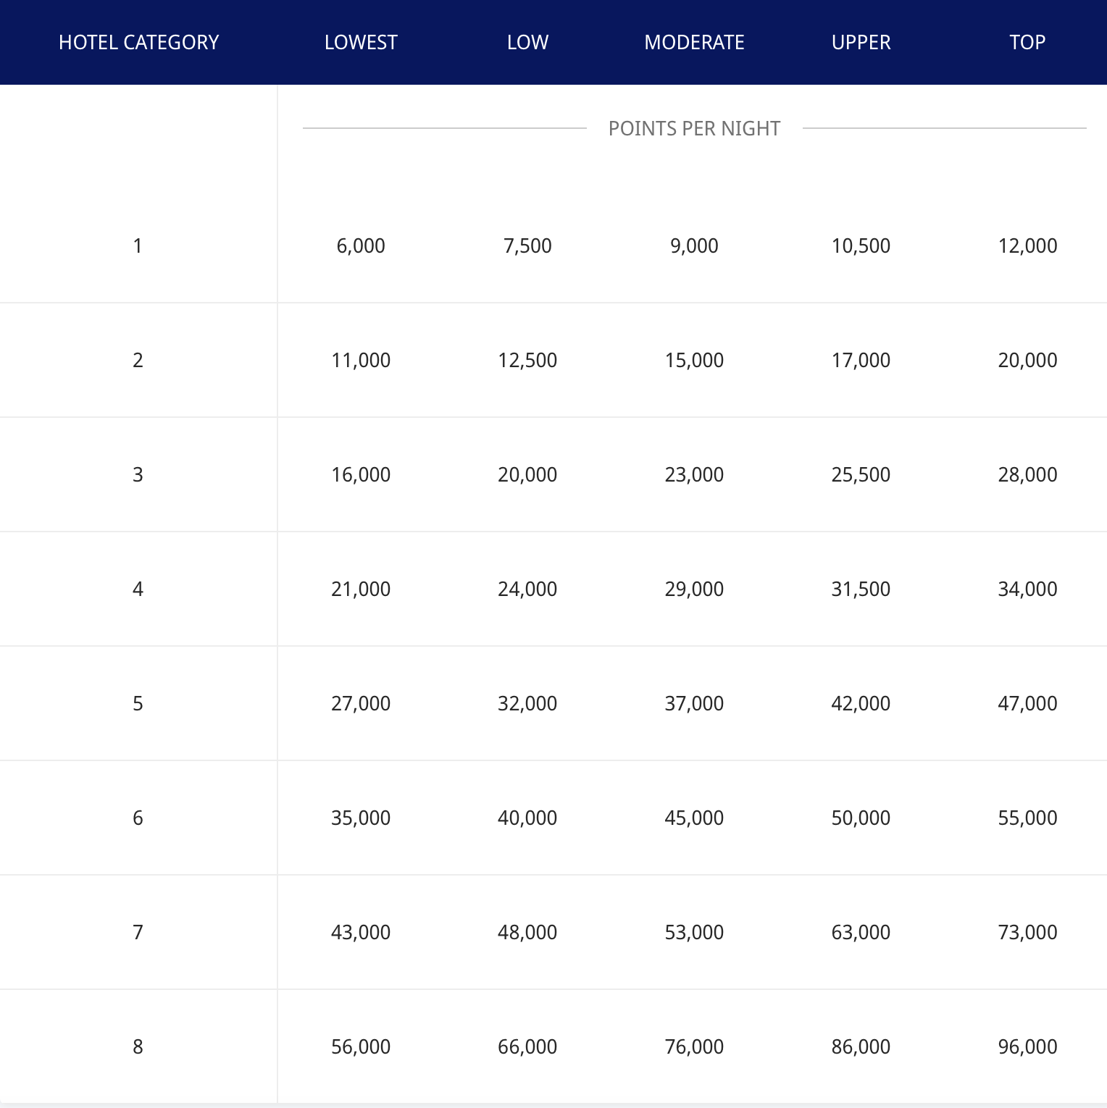Select the 43,000 points cell
The height and width of the screenshot is (1108, 1107).
[361, 932]
